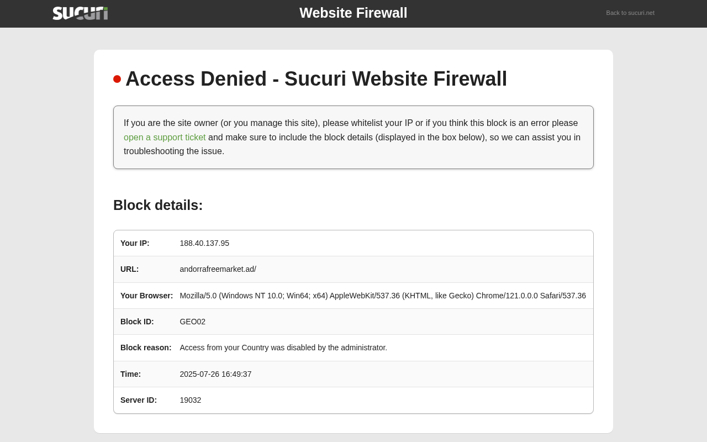The image size is (707, 442).
Task: Follow the open a support ticket link
Action: pyautogui.click(x=165, y=137)
